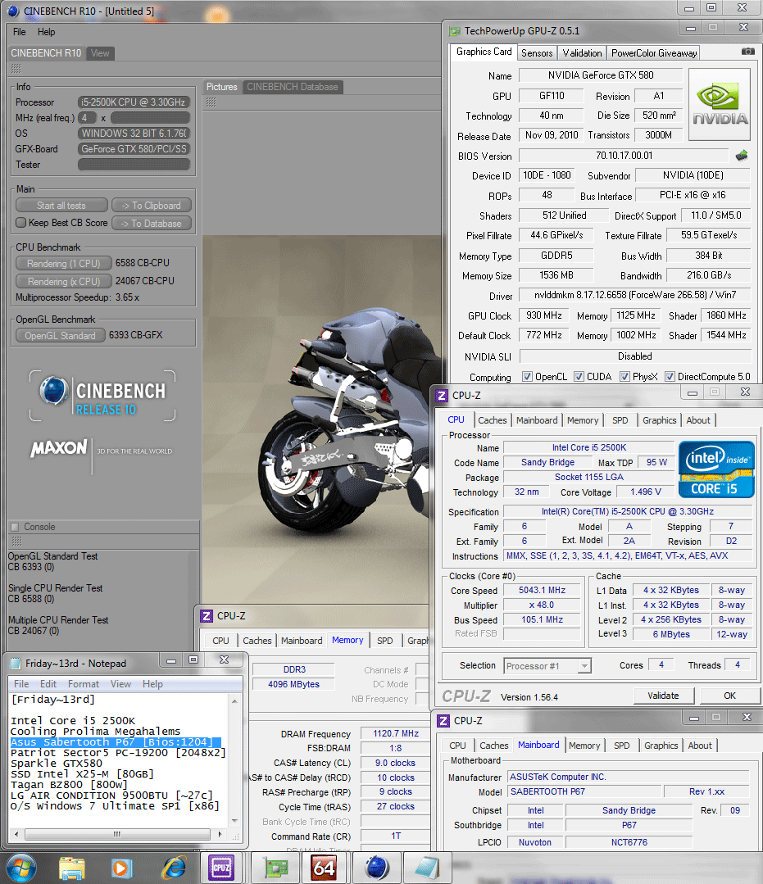
Task: Click the GPU-Z title bar icon
Action: [454, 31]
